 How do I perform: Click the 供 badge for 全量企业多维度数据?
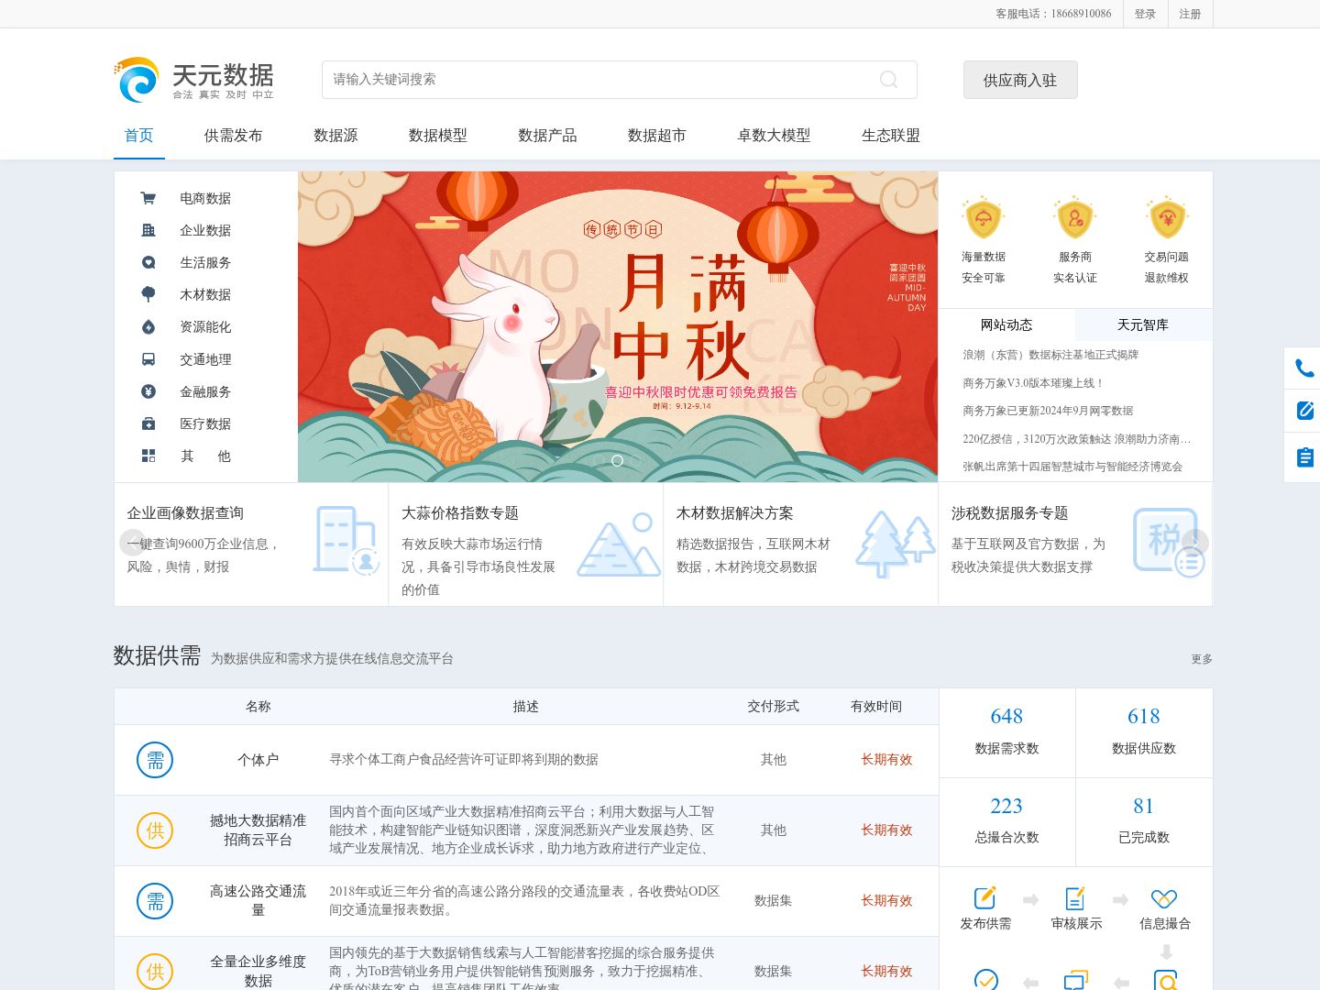point(155,972)
